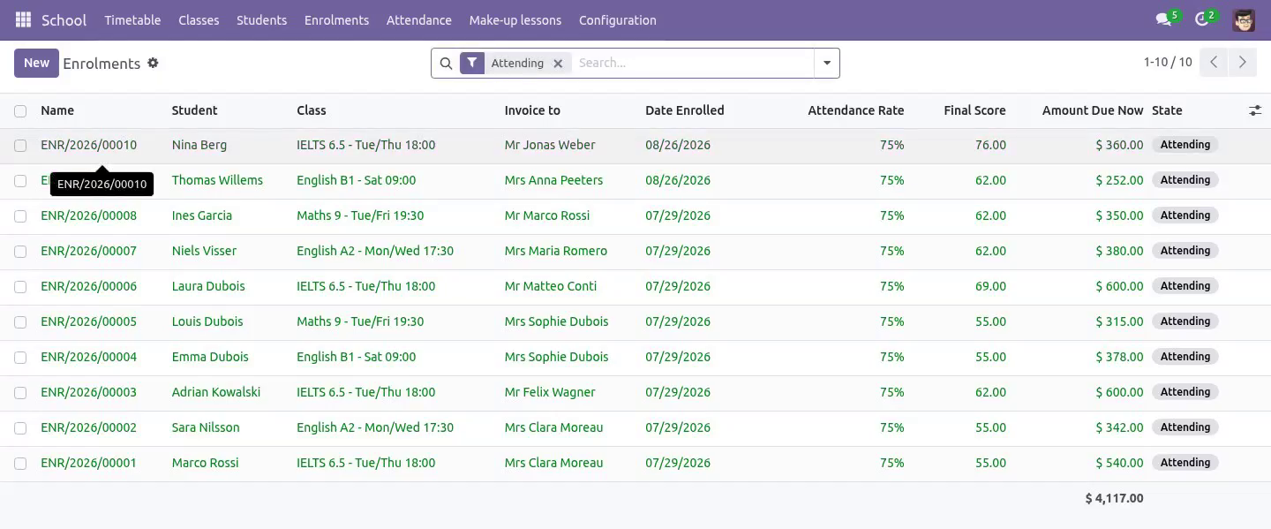Open the Enrolments gear actions menu
The height and width of the screenshot is (529, 1271).
tap(153, 63)
